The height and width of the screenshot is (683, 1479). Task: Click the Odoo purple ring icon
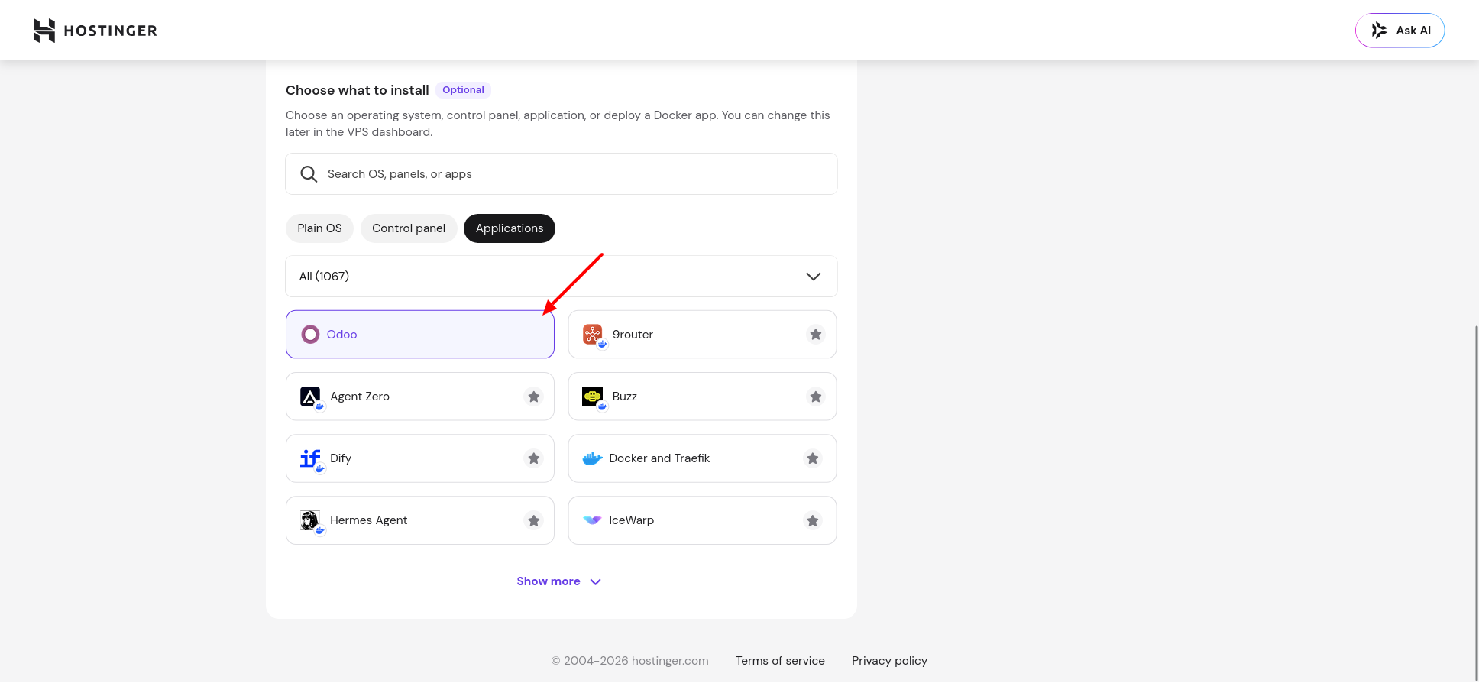(x=310, y=335)
